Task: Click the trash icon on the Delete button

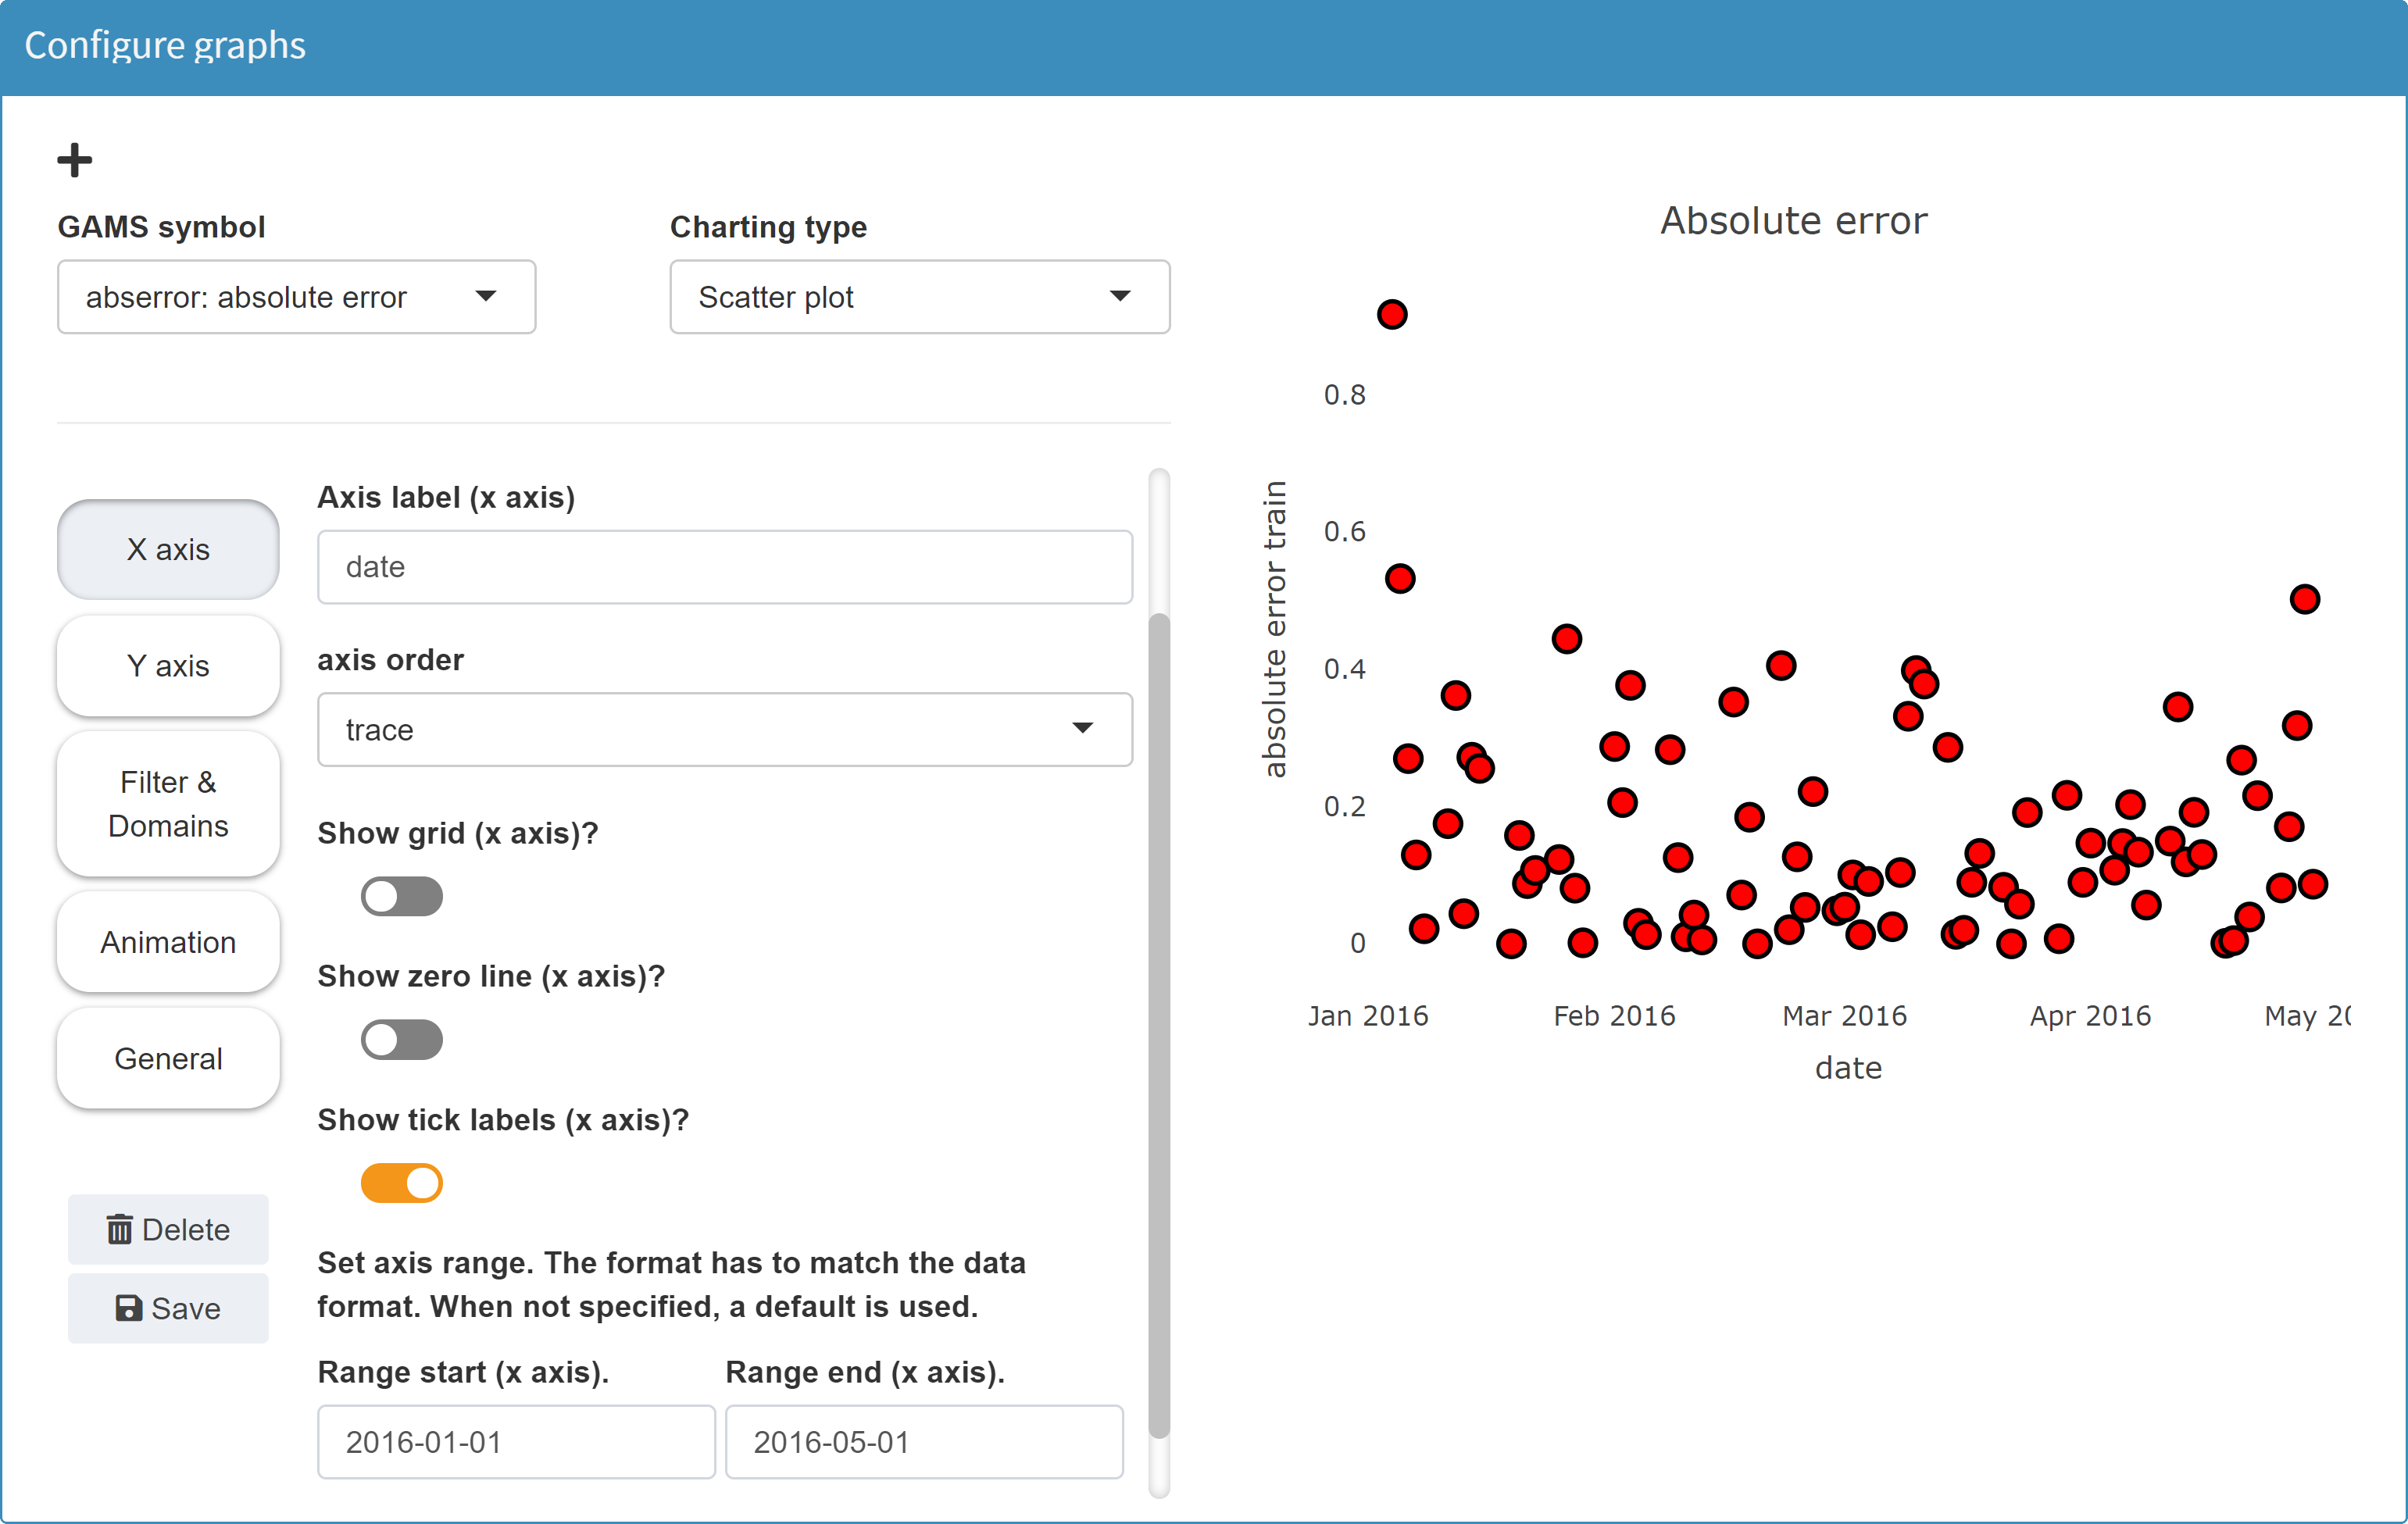Action: (122, 1229)
